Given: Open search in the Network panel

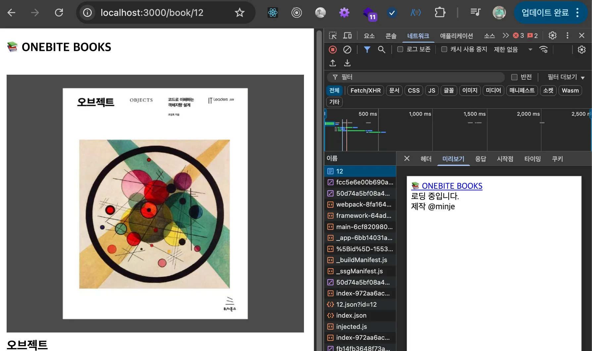Looking at the screenshot, I should 382,50.
